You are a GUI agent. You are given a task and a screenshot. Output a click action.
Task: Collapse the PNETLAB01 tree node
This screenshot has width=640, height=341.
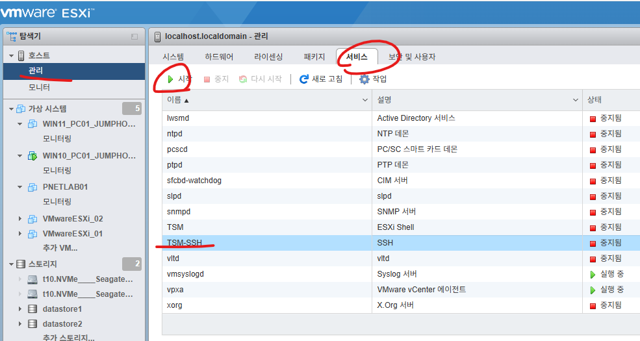19,187
